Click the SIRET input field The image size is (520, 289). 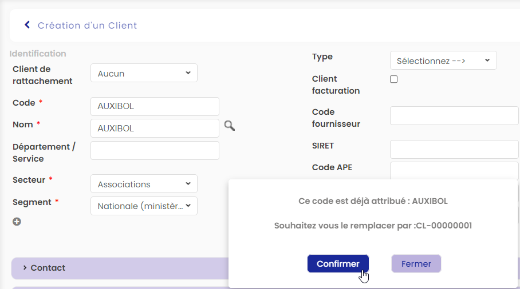click(x=454, y=150)
